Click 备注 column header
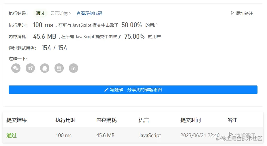The height and width of the screenshot is (146, 267). click(232, 120)
